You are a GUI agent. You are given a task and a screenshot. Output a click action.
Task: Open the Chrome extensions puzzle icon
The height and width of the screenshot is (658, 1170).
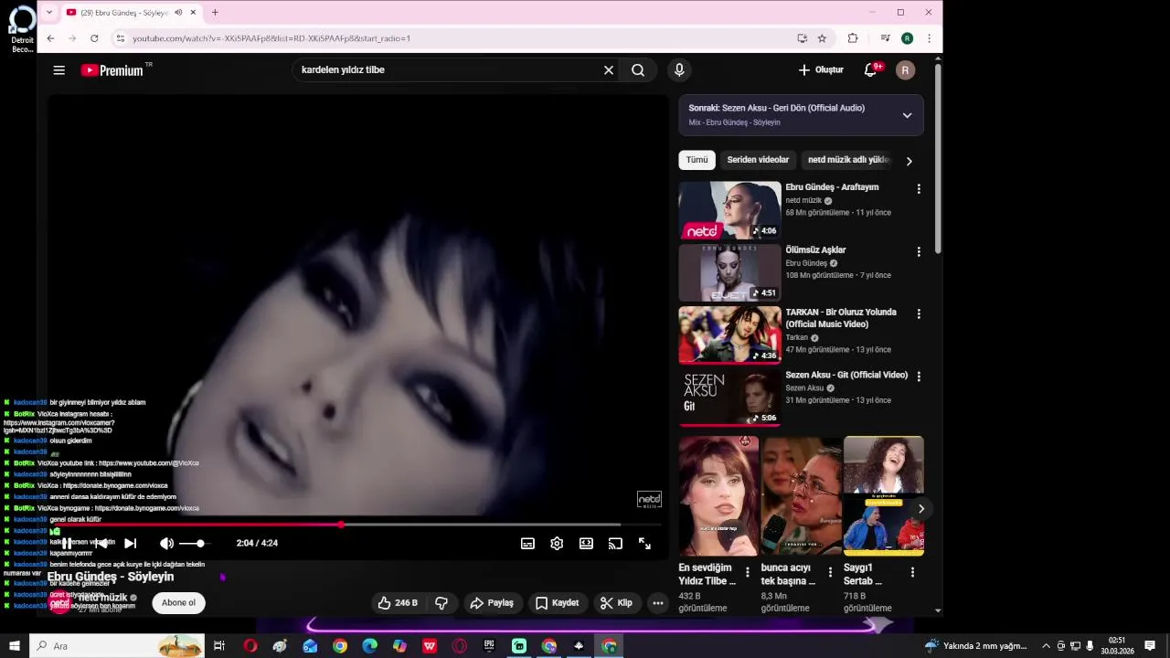[x=853, y=38]
